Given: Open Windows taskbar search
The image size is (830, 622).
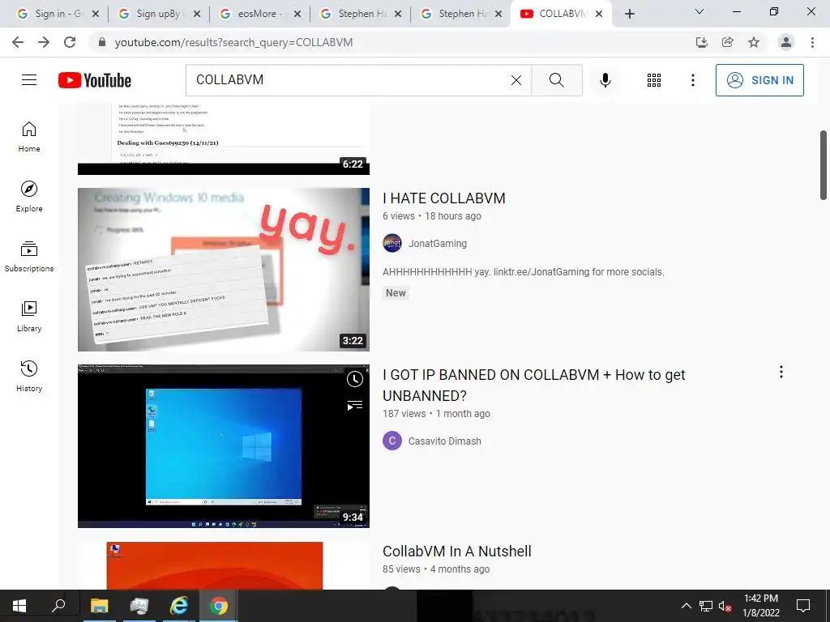Looking at the screenshot, I should (58, 606).
